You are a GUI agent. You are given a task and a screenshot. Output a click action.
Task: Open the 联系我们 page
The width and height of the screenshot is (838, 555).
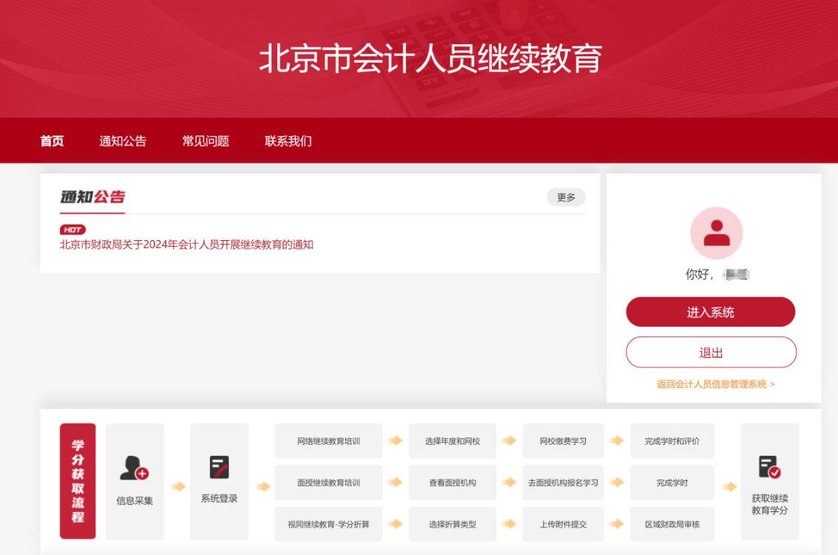point(286,140)
